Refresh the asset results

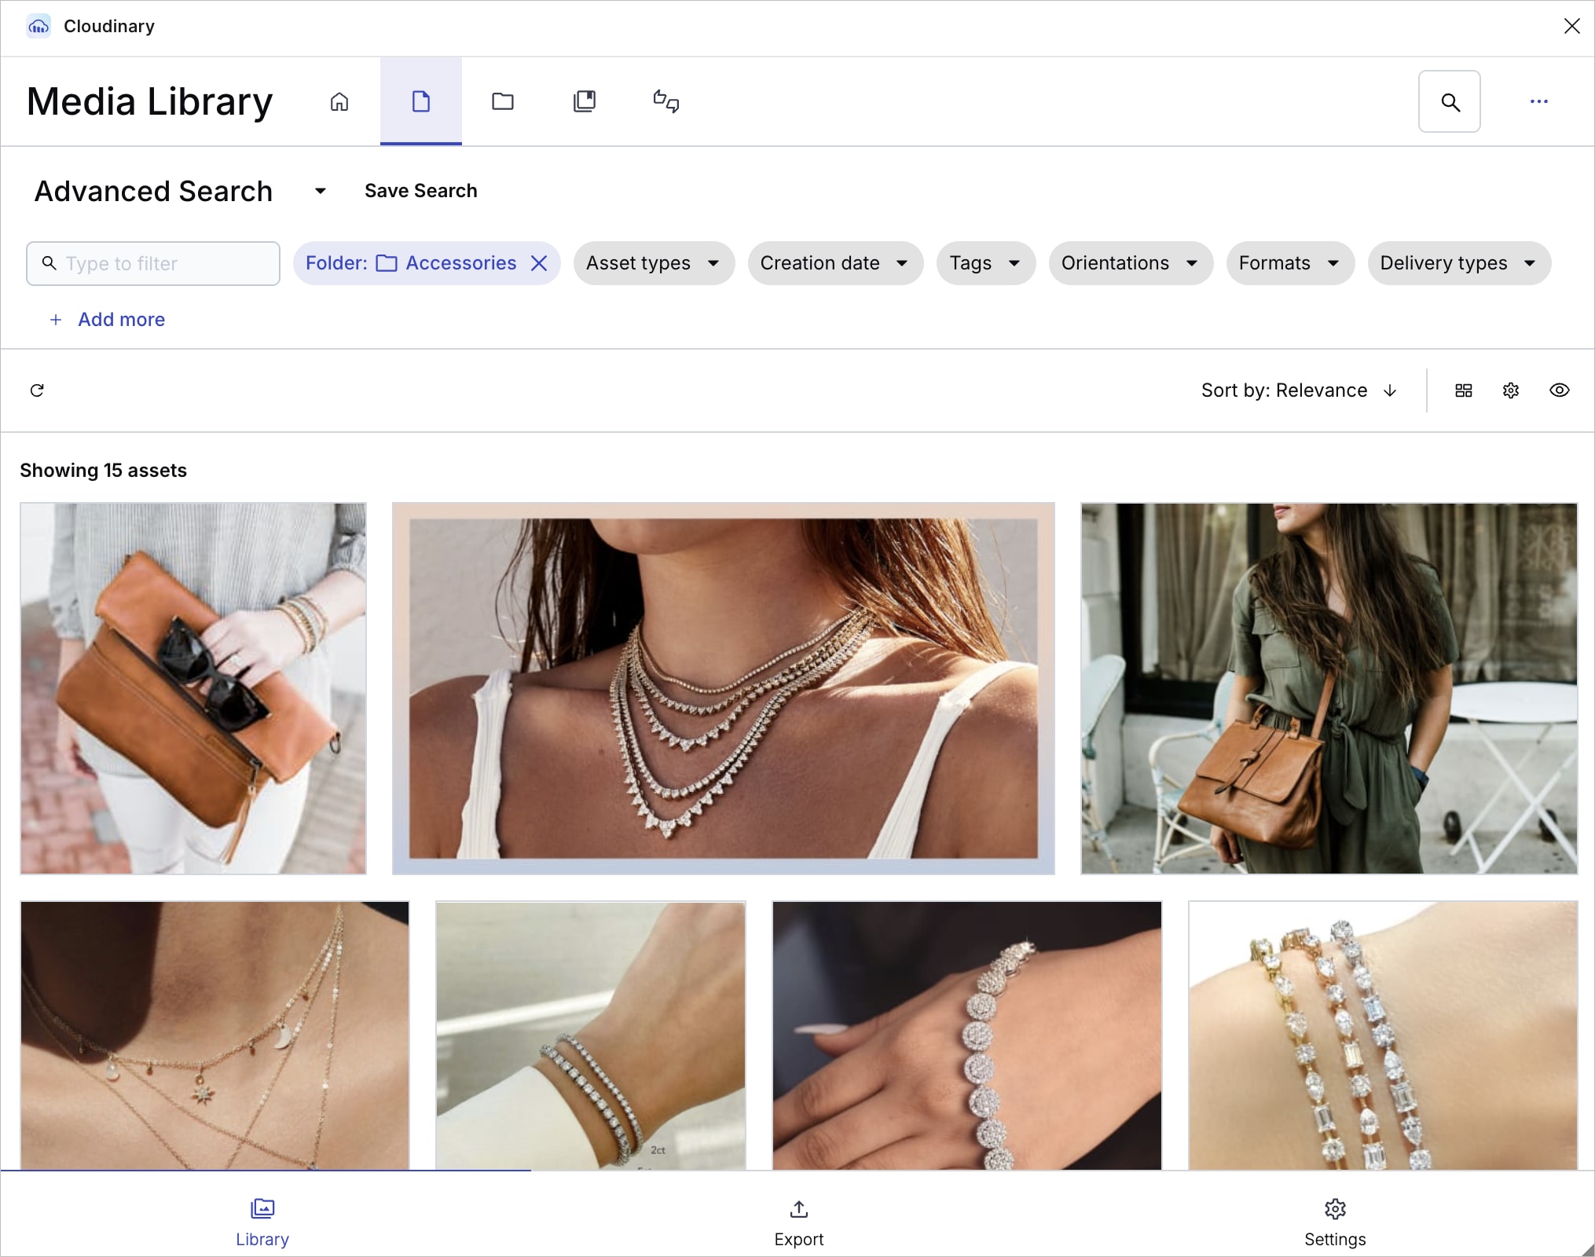(37, 390)
